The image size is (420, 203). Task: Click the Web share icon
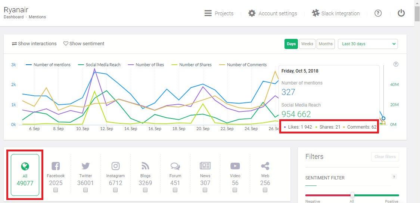(265, 166)
